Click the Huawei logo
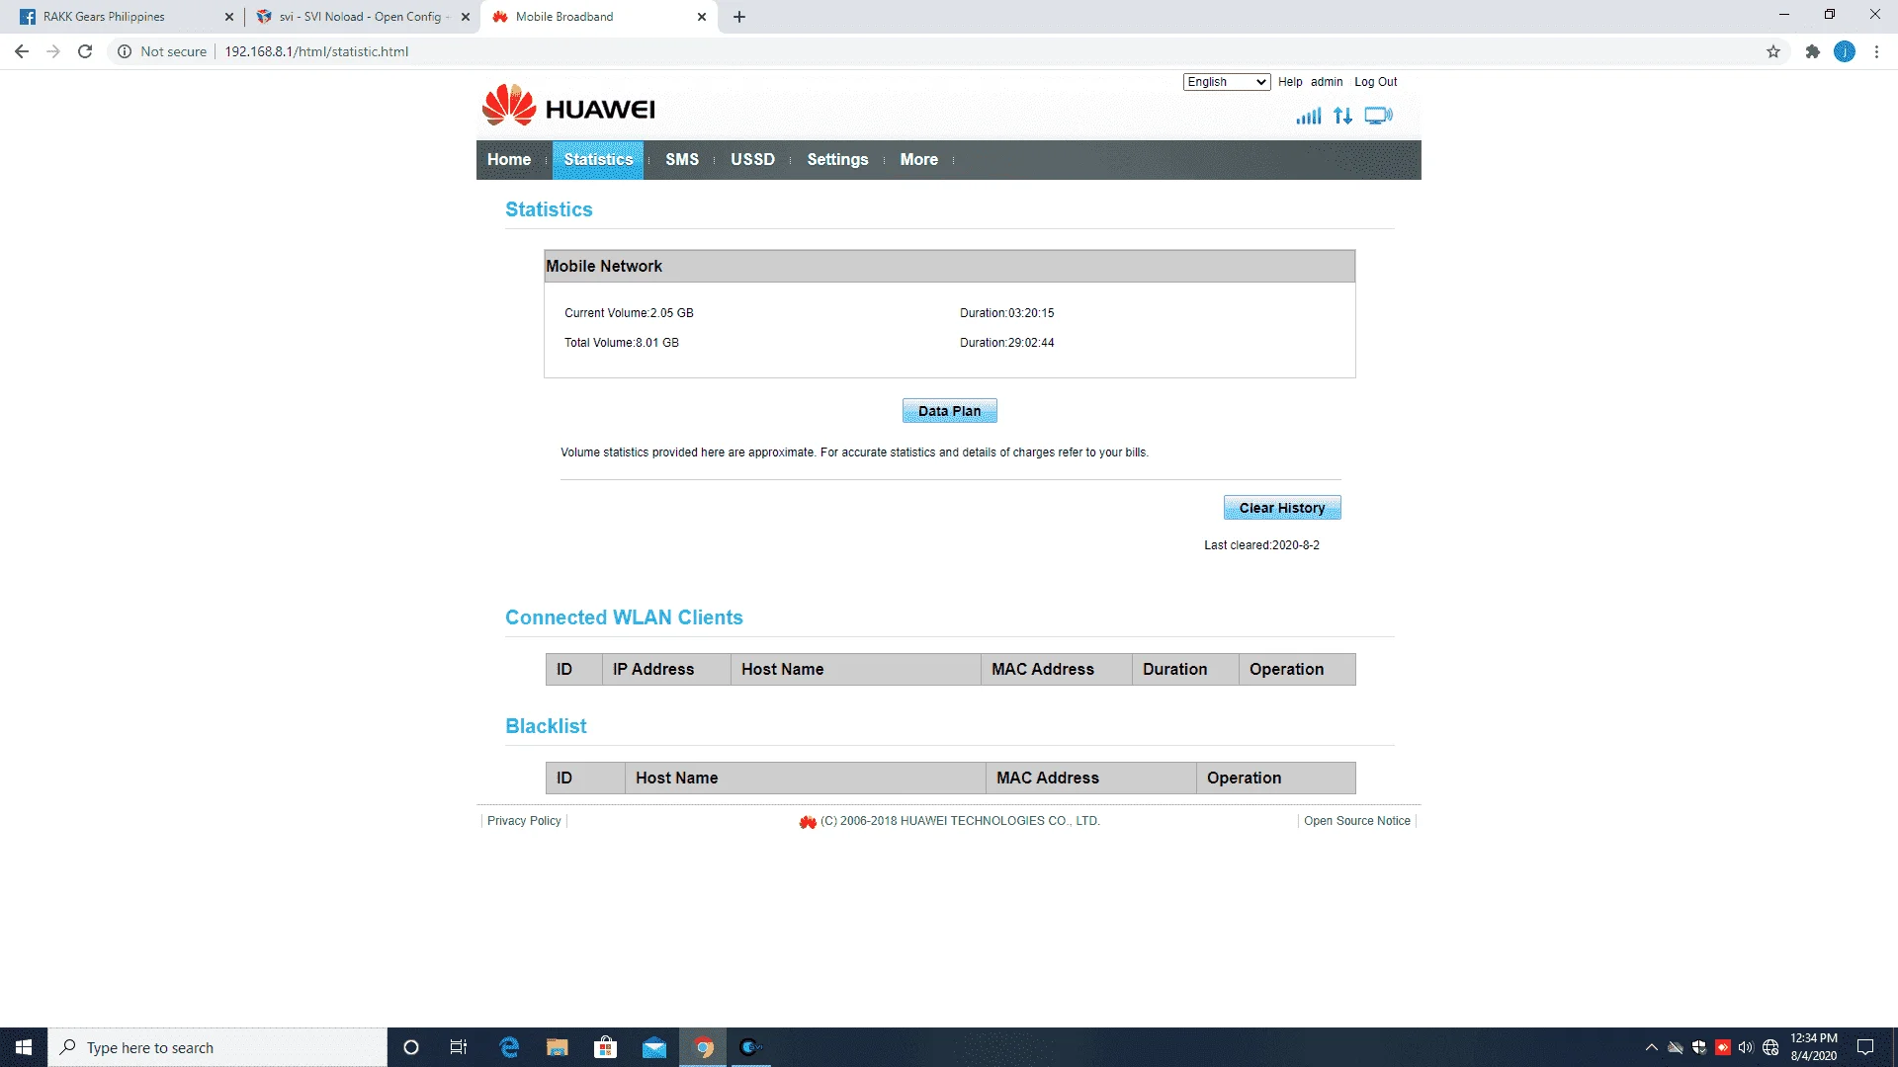1898x1067 pixels. (x=568, y=106)
